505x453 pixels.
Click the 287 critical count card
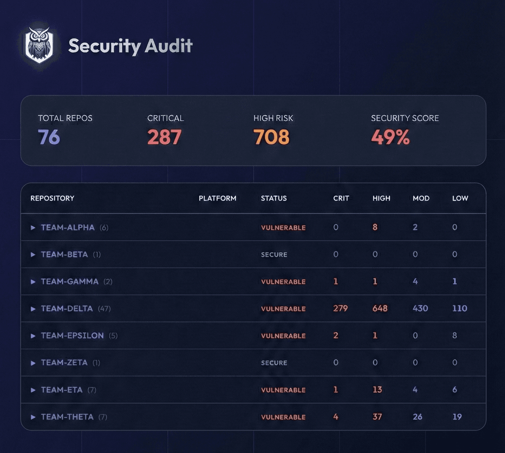pos(164,137)
